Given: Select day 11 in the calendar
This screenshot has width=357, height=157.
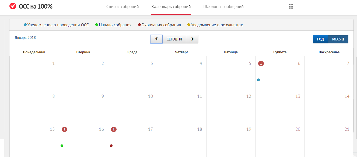Looking at the screenshot, I should (199, 96).
